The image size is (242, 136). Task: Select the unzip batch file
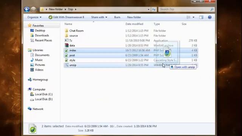point(131,65)
